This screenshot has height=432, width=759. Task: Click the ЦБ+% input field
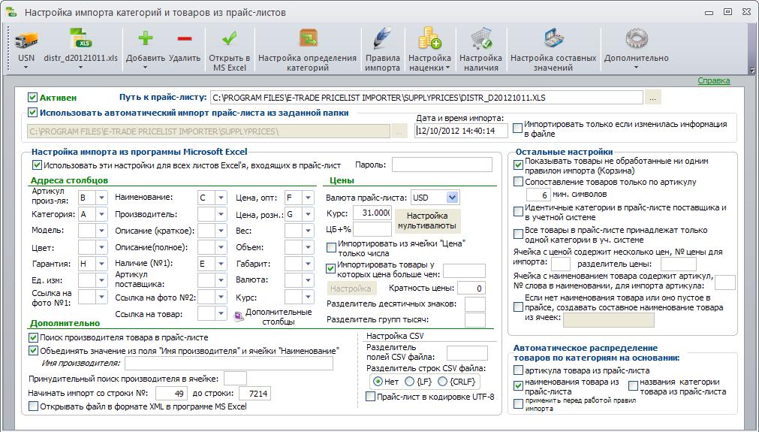372,228
